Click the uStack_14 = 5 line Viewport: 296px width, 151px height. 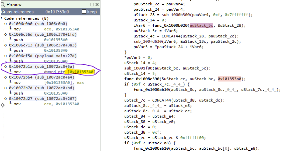(x=141, y=73)
